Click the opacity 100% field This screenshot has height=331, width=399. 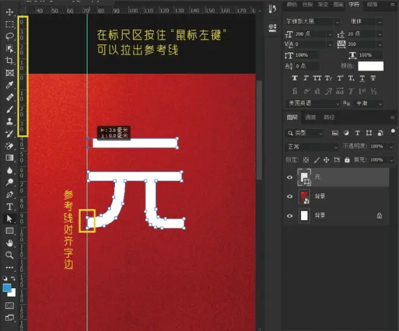(x=377, y=146)
